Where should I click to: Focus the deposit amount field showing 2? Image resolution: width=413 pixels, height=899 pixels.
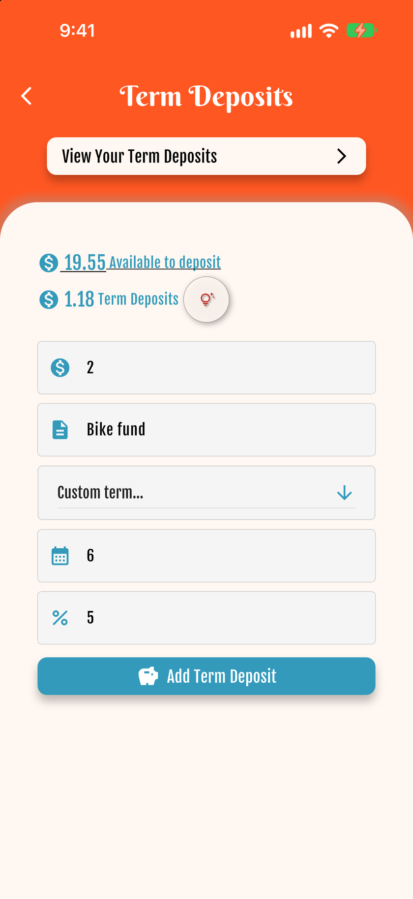[x=206, y=367]
